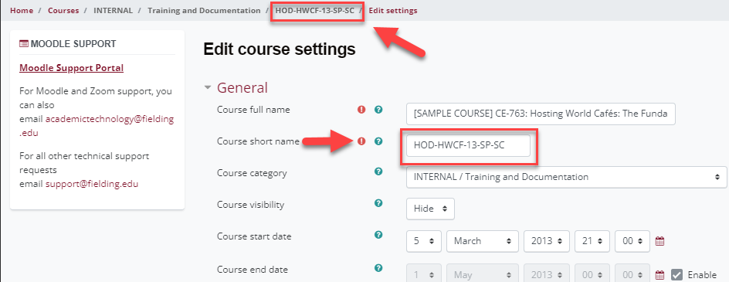Image resolution: width=729 pixels, height=282 pixels.
Task: Open start date month dropdown showing March
Action: pyautogui.click(x=483, y=241)
